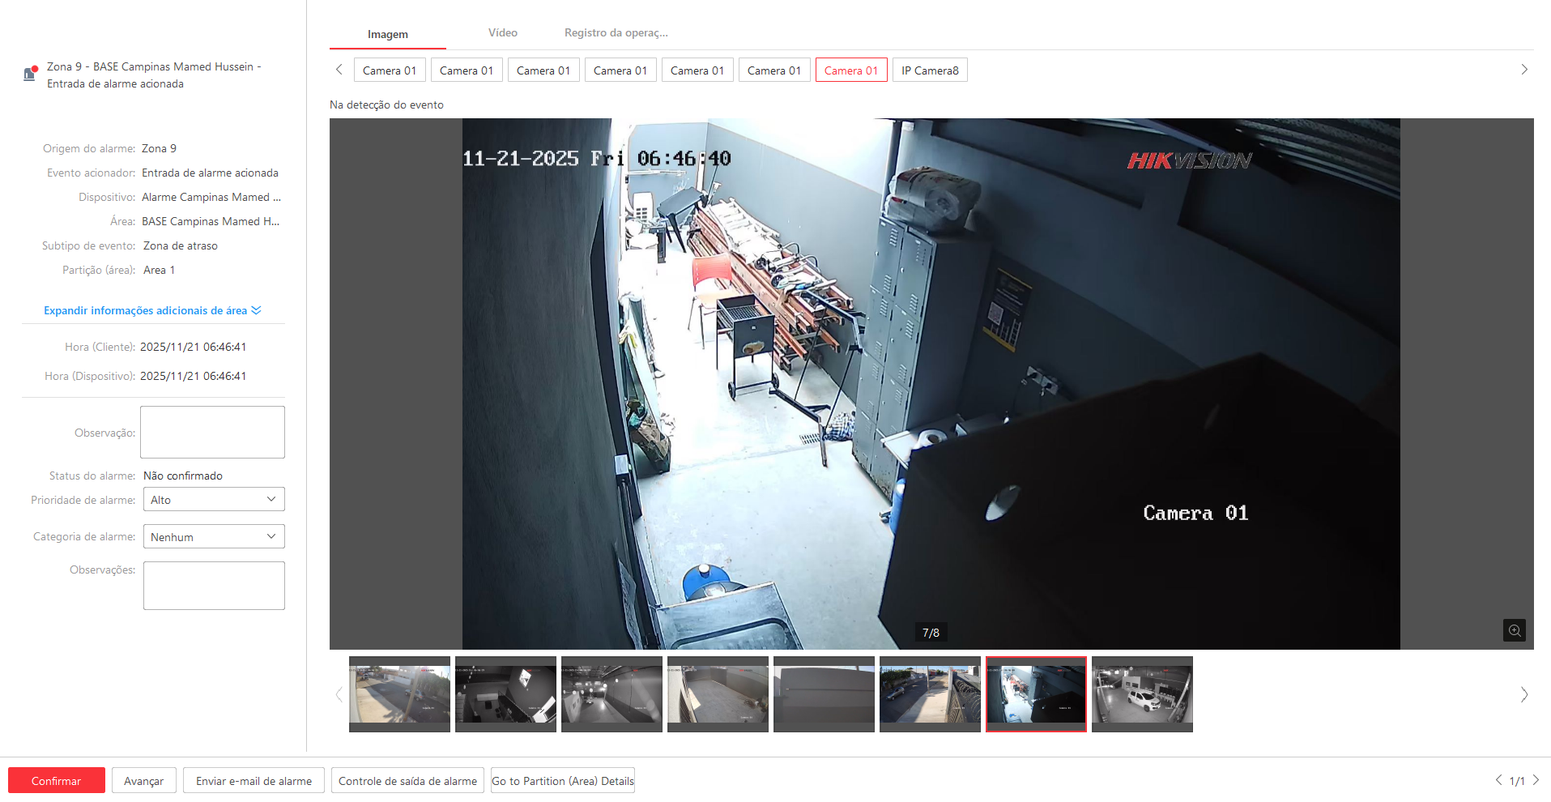Open the Categoria de alarme dropdown
This screenshot has width=1551, height=802.
pyautogui.click(x=214, y=537)
